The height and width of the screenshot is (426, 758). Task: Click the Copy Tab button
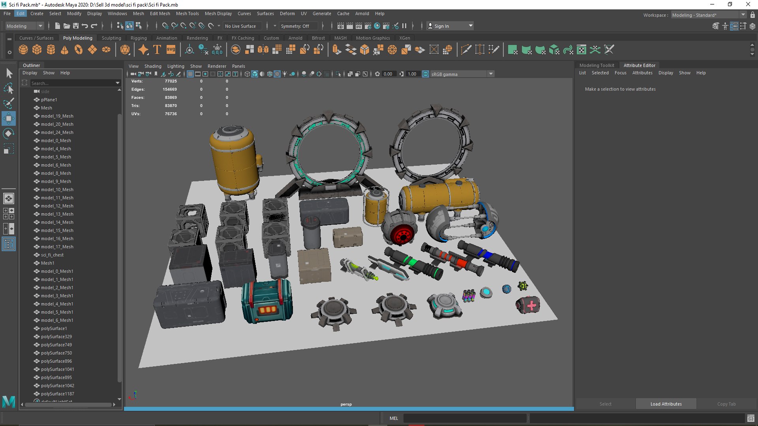tap(726, 404)
